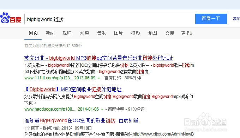Open 百度快照 for haoduoge.com result

click(116, 109)
